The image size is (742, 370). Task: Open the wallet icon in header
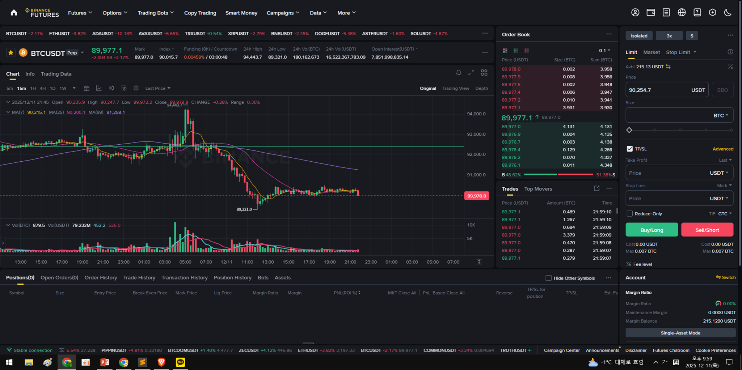click(651, 13)
